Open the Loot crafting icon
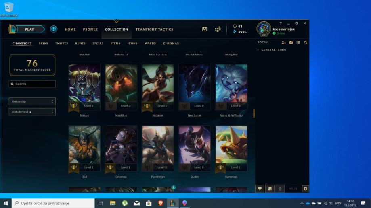 [x=205, y=29]
